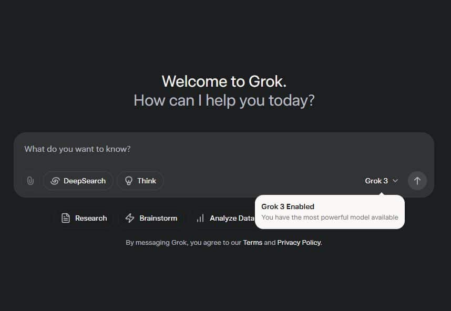Open the Privacy Policy link
The height and width of the screenshot is (311, 451).
click(x=299, y=243)
